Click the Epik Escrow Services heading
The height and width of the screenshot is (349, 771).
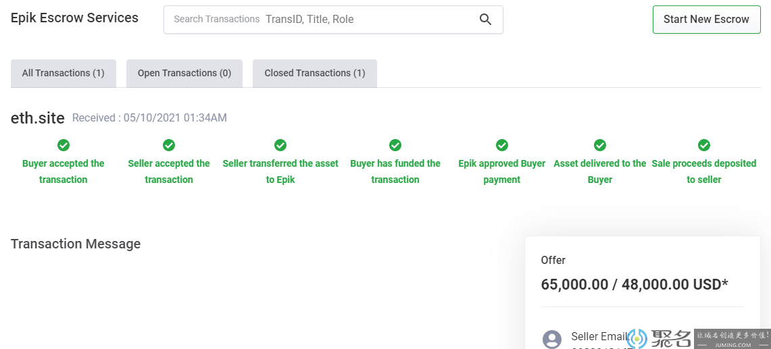[74, 18]
